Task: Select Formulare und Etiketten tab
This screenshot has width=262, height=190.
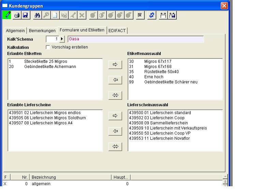Action: (82, 30)
